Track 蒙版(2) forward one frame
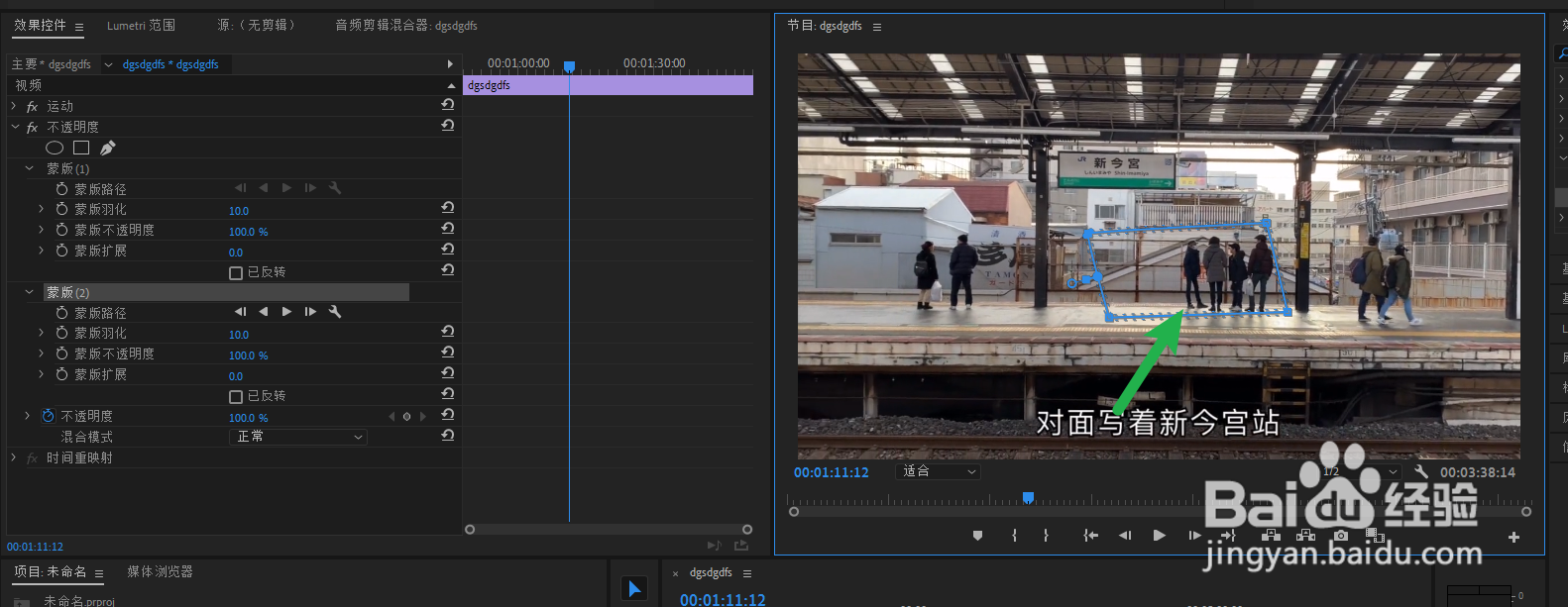 pyautogui.click(x=310, y=312)
